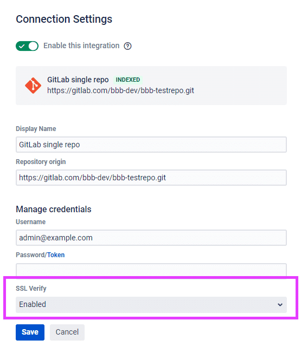
Task: Open the SSL Verify dropdown showing Enabled
Action: point(151,305)
